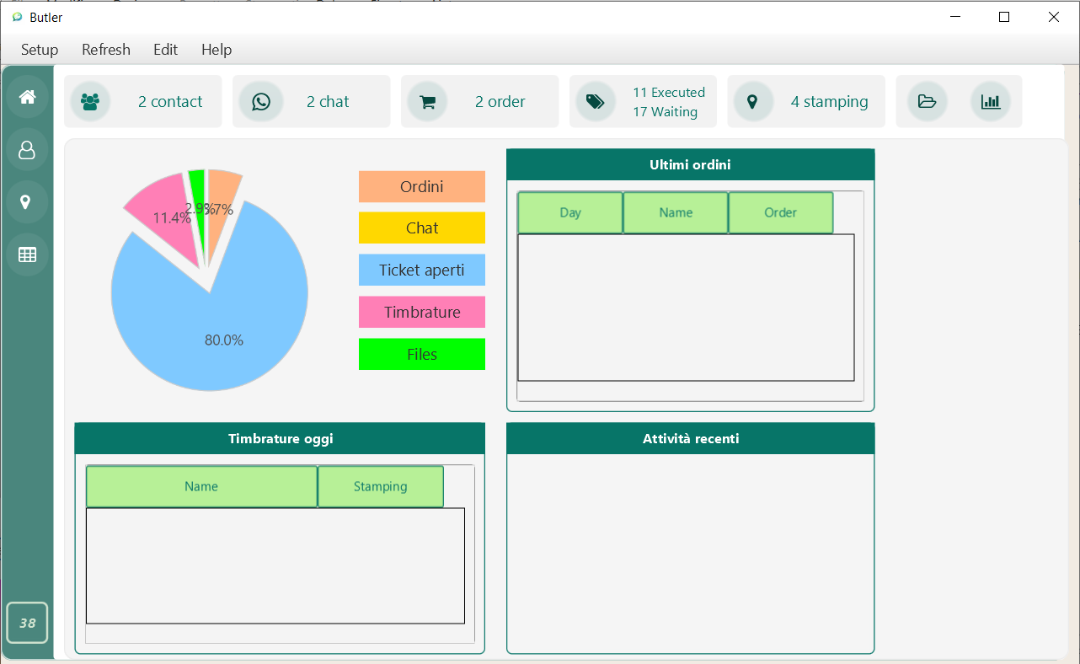Click the 2 contact label
Image resolution: width=1080 pixels, height=664 pixels.
170,102
